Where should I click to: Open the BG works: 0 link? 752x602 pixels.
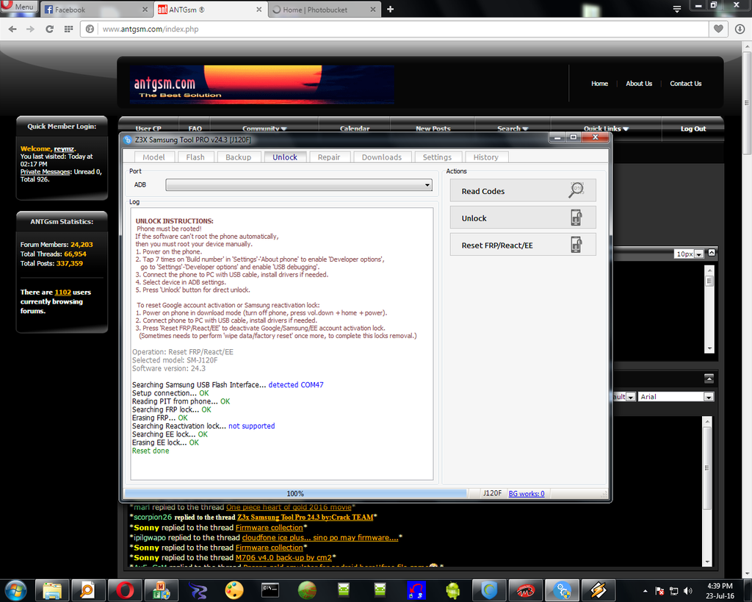pos(526,493)
